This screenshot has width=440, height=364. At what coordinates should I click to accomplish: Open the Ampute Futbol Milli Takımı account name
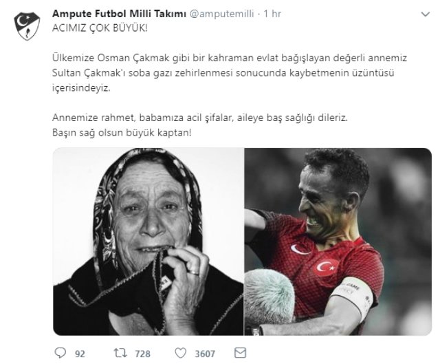119,14
